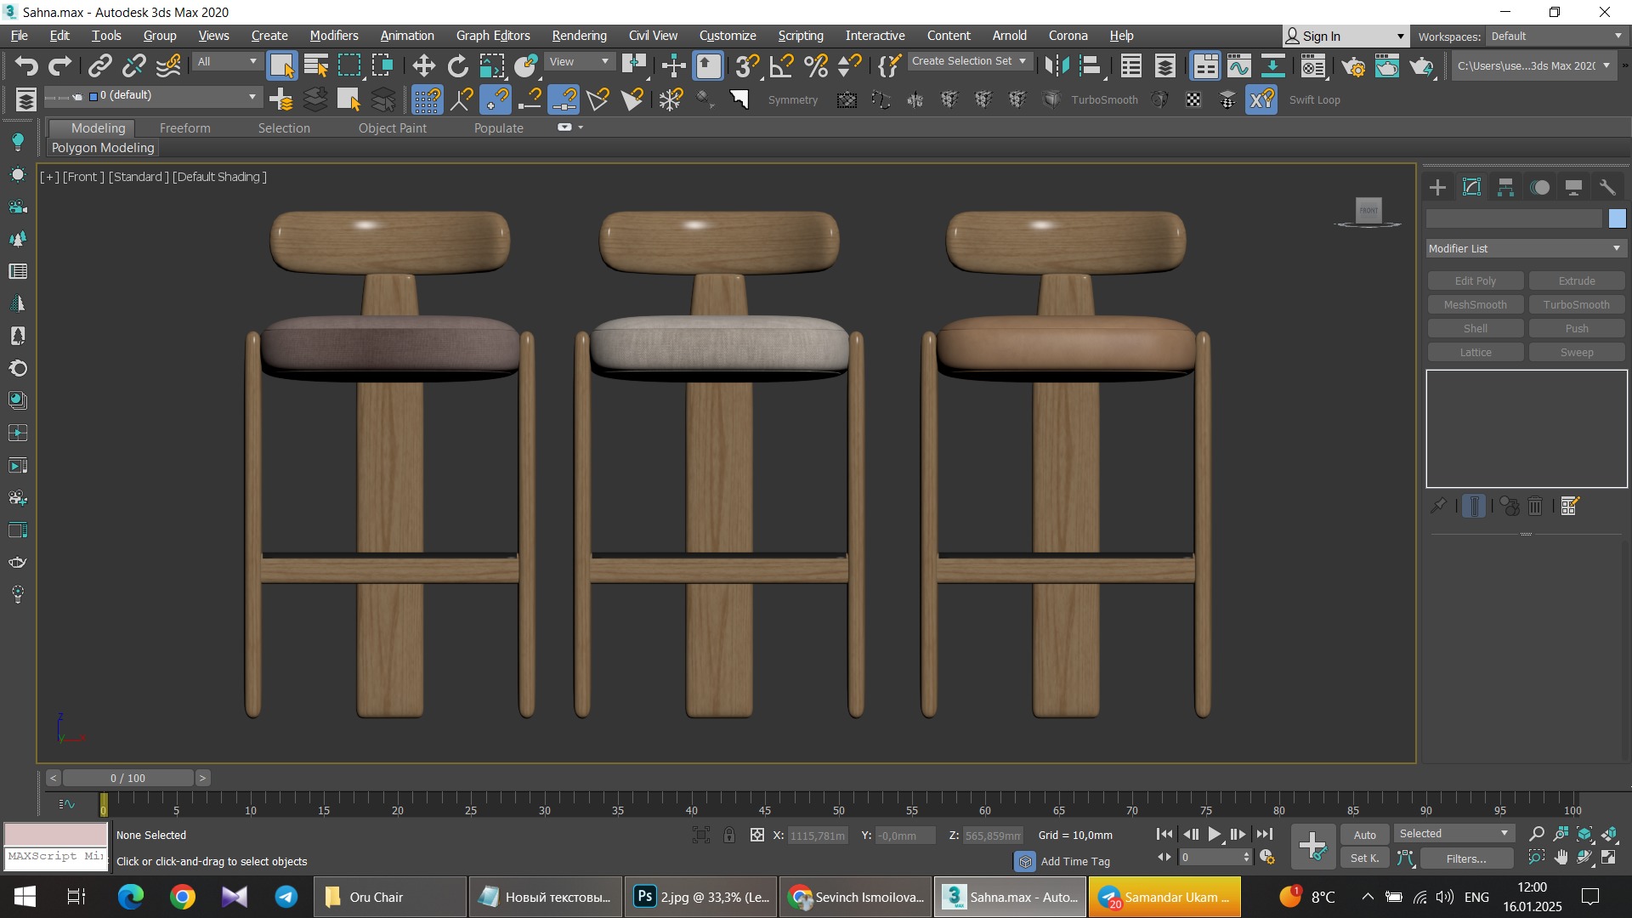Open the Graph Editors menu
Image resolution: width=1632 pixels, height=918 pixels.
[x=493, y=36]
